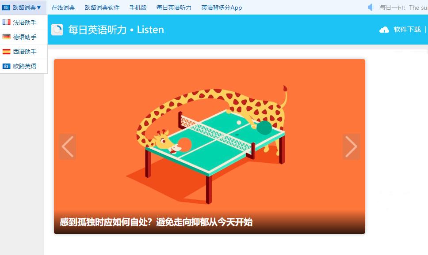Open the 每日英语听力 nav link

tap(174, 7)
